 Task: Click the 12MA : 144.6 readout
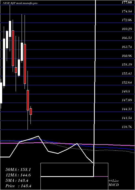(18, 175)
